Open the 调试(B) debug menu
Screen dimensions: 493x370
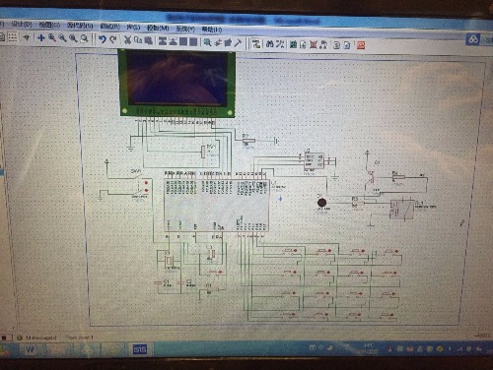pyautogui.click(x=110, y=27)
